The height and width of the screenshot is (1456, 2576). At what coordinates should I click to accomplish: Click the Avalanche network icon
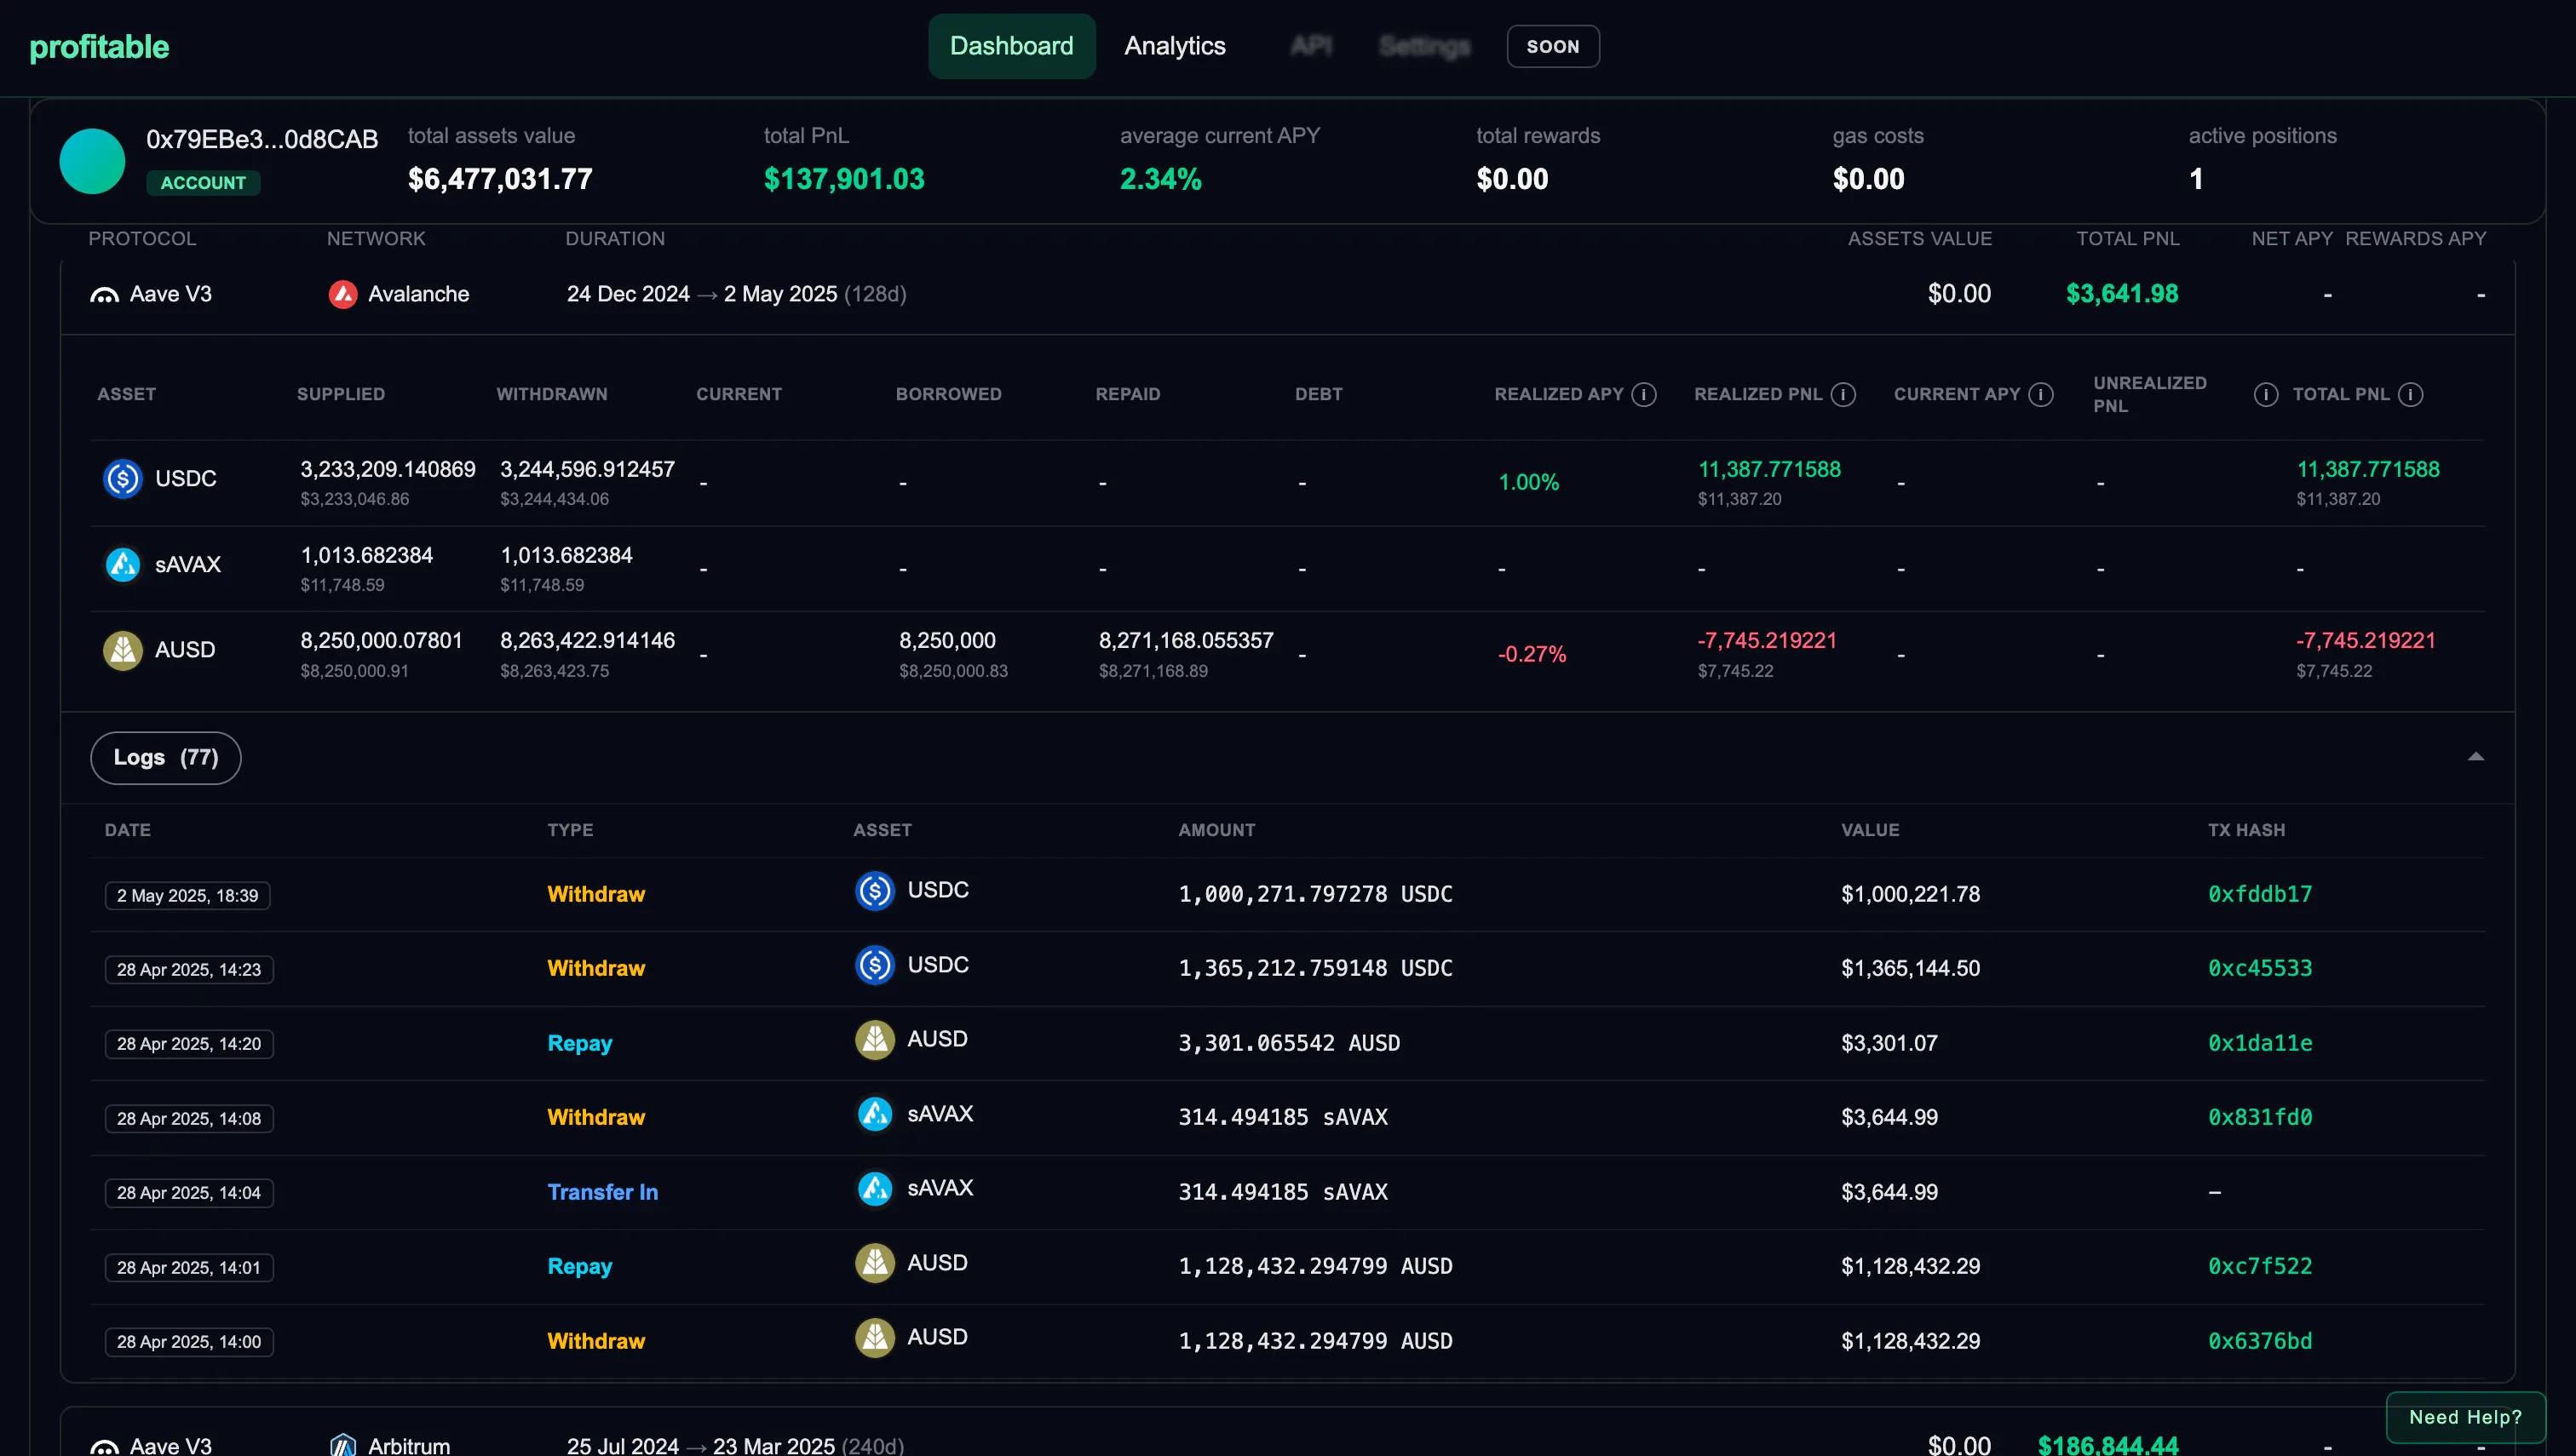tap(343, 294)
